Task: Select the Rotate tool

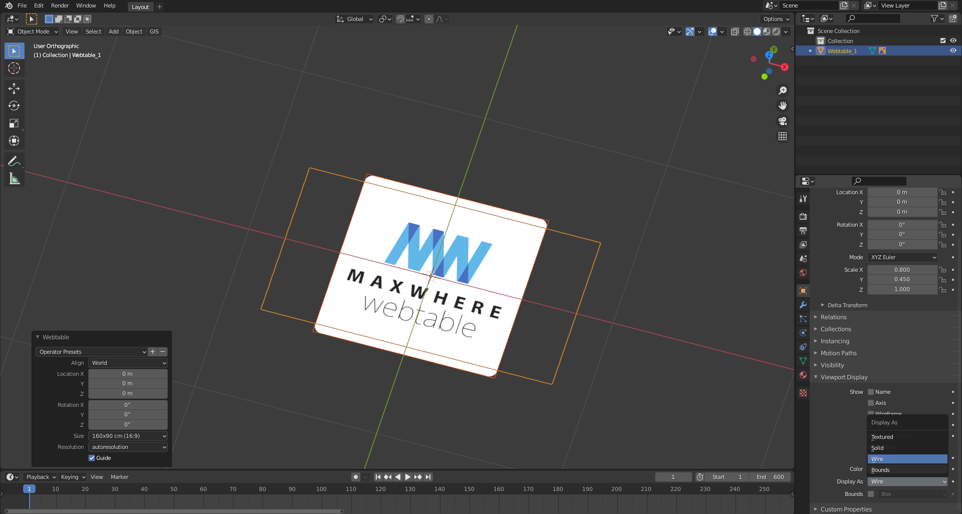Action: point(14,106)
